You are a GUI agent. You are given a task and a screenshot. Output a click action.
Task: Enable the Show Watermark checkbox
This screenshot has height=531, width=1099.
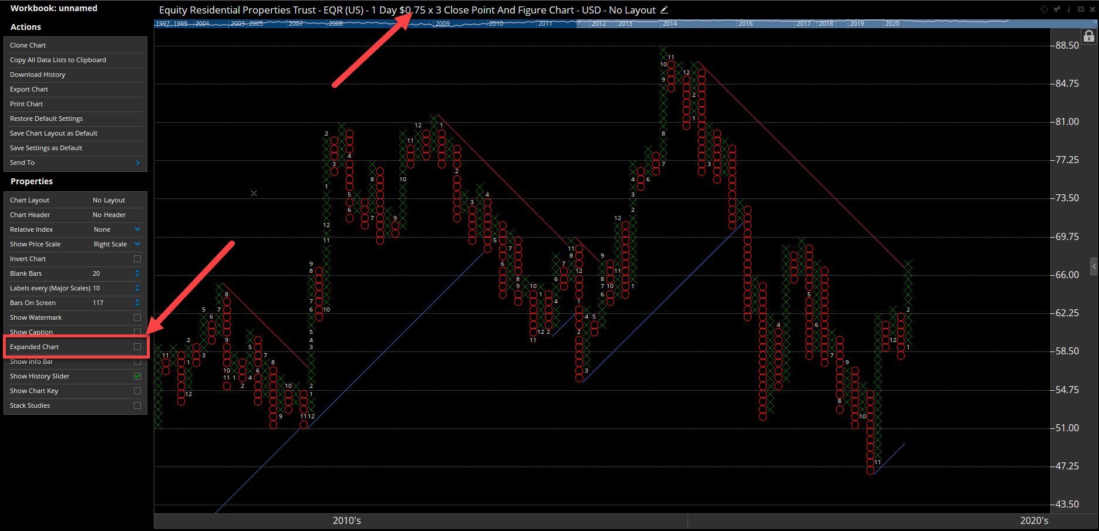coord(137,317)
